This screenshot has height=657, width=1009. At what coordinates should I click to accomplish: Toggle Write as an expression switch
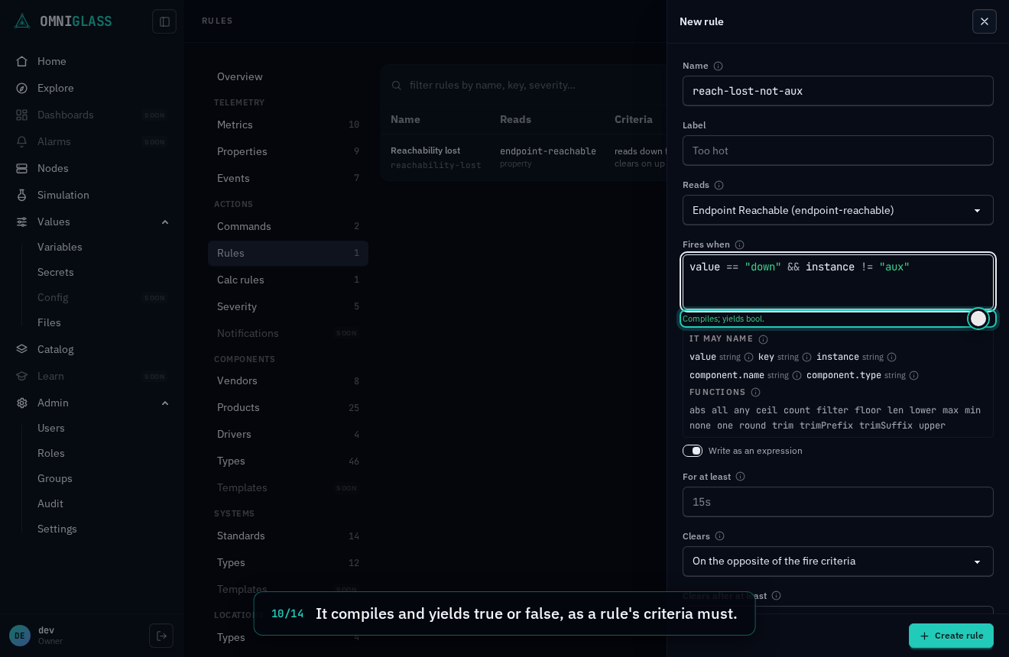693,451
